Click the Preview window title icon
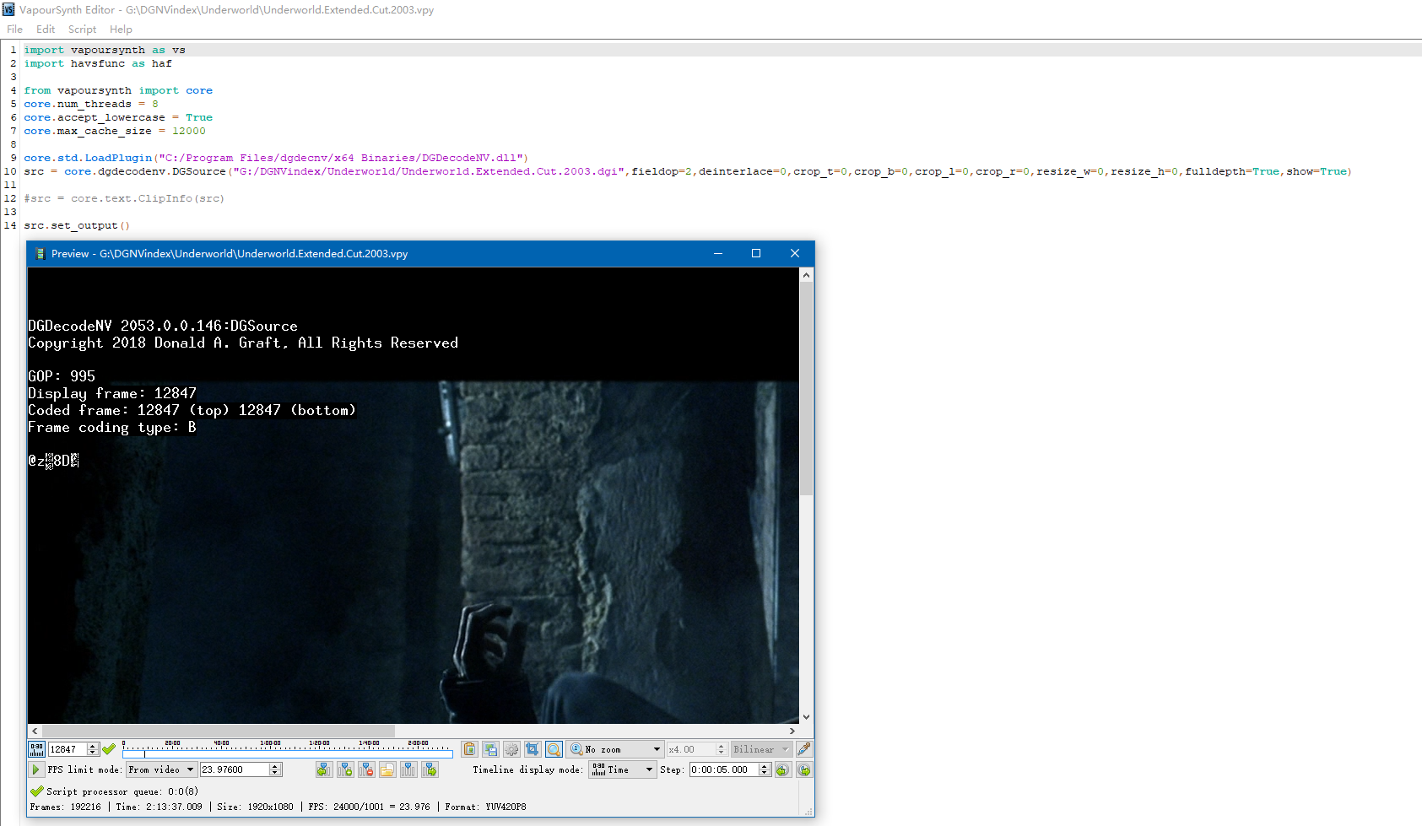Screen dimensions: 1422x826 pos(39,253)
